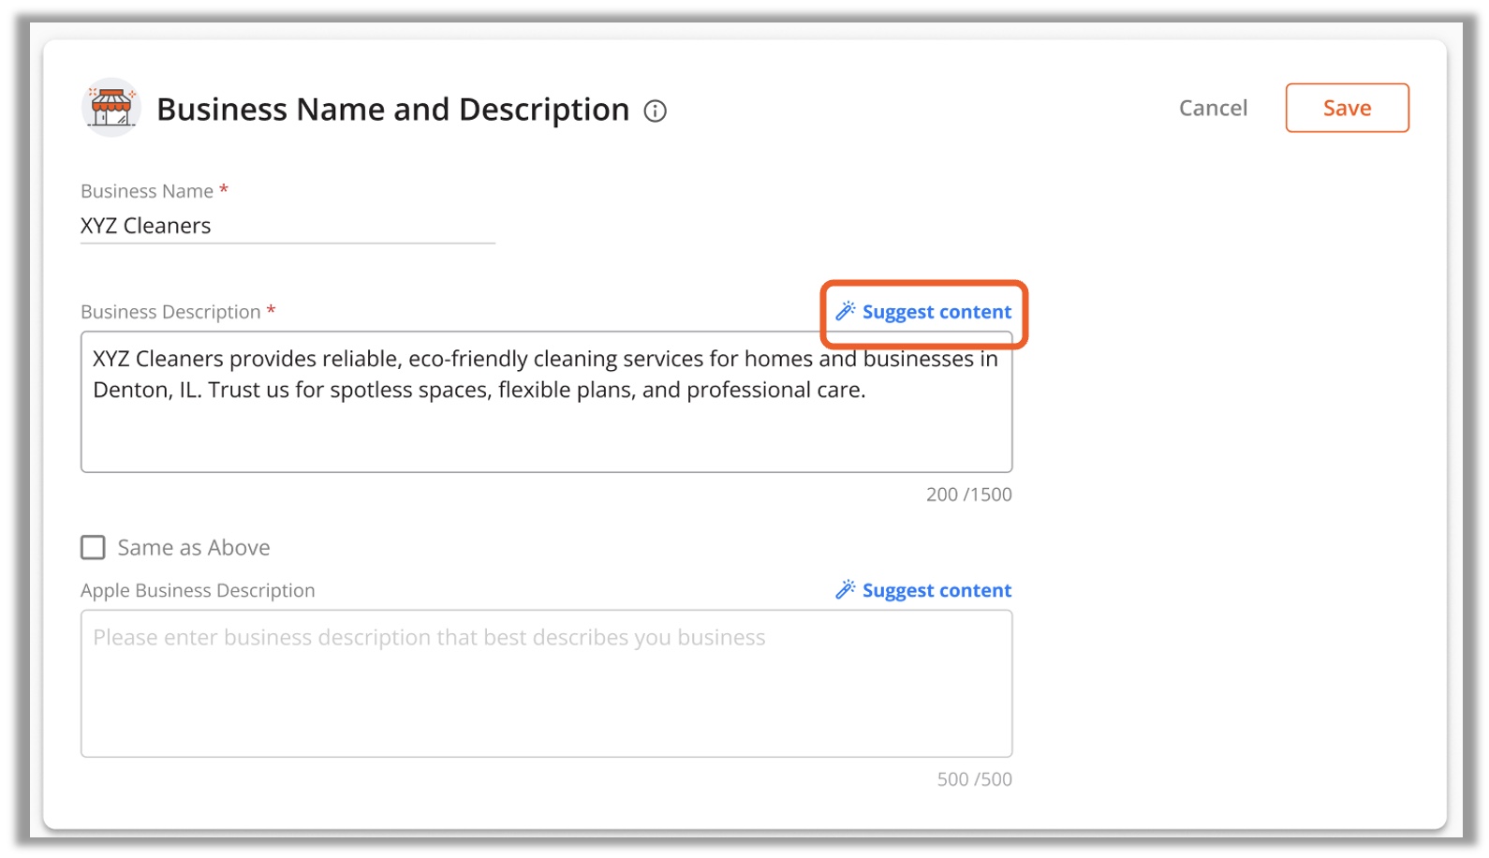Tick the Same as Above checkbox

(x=93, y=547)
